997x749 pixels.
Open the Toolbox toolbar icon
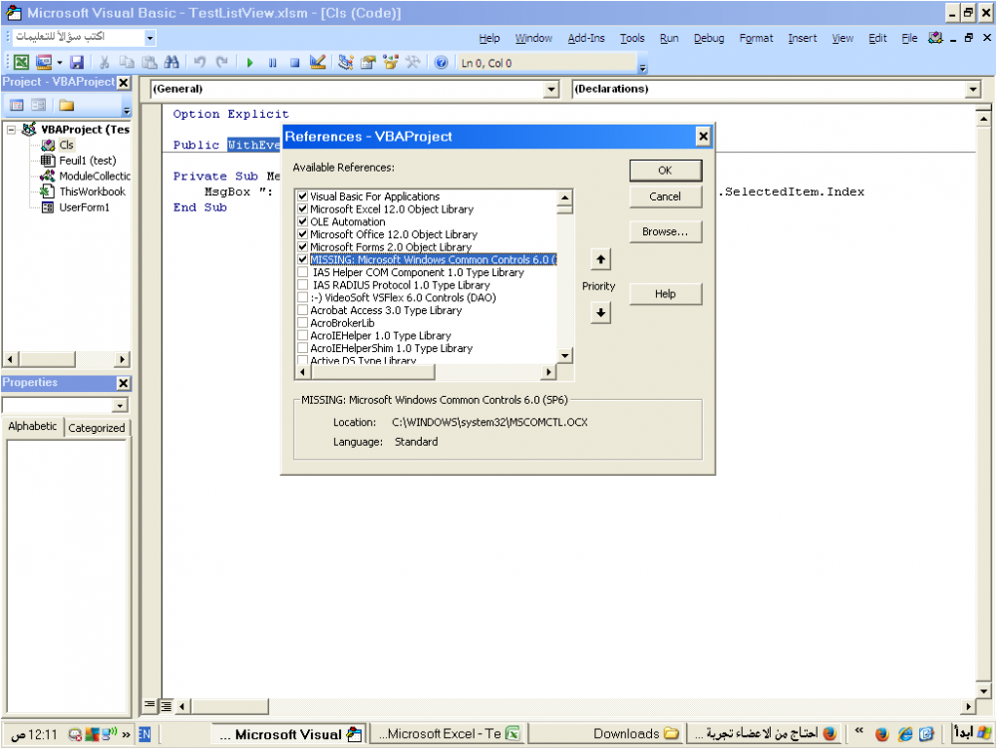413,62
